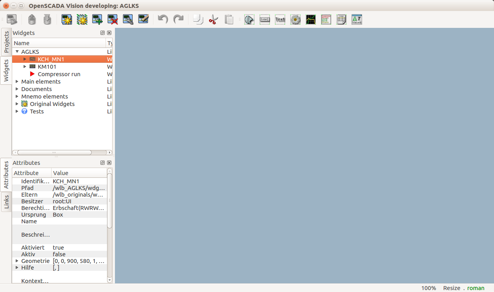The image size is (494, 292).
Task: Select the Compressor run widget
Action: pos(59,74)
